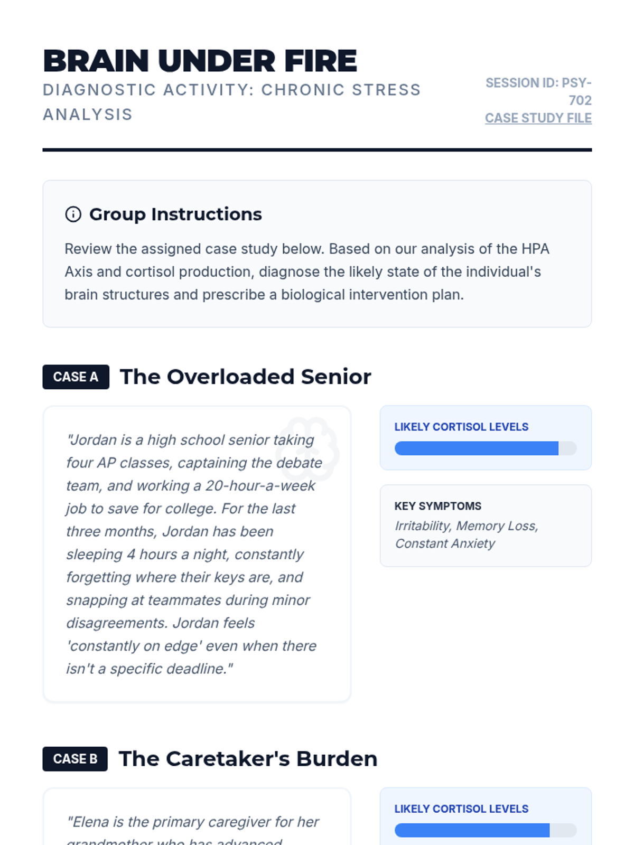Click the Case A cortisol level bar
The height and width of the screenshot is (845, 634).
tap(485, 448)
